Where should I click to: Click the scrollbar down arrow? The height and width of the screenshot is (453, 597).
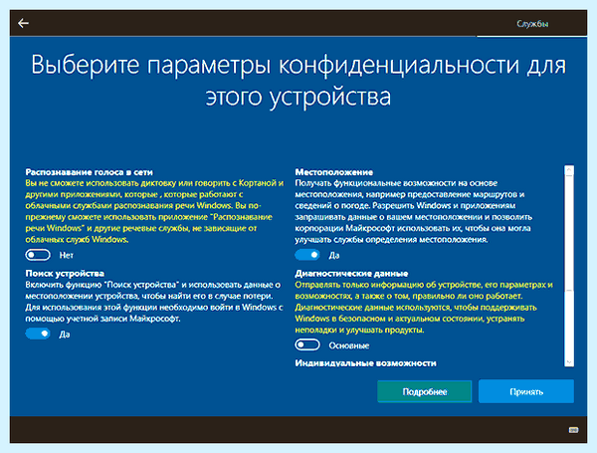coord(569,362)
